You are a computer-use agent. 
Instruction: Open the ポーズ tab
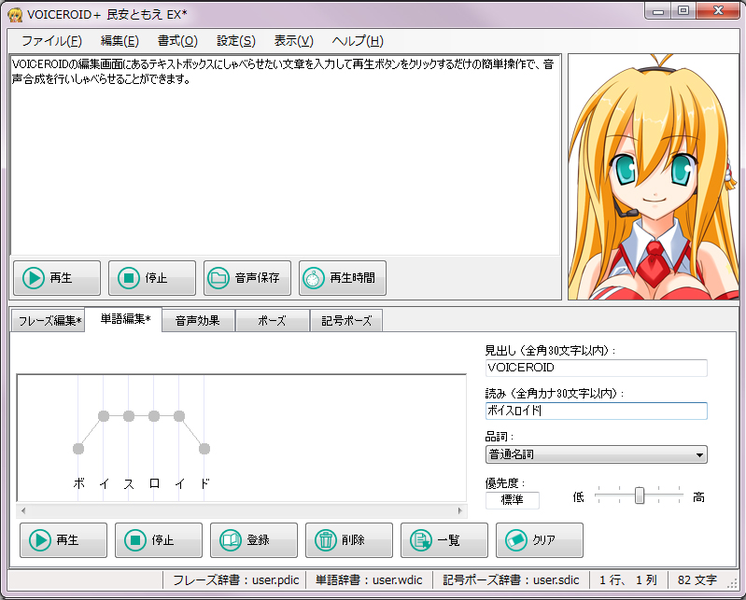(x=272, y=321)
